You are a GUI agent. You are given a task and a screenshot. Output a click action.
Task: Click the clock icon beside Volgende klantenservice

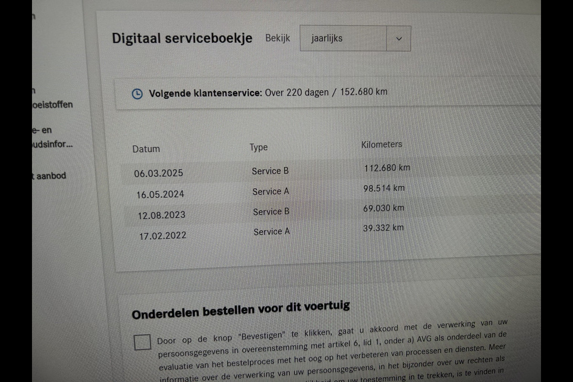137,94
